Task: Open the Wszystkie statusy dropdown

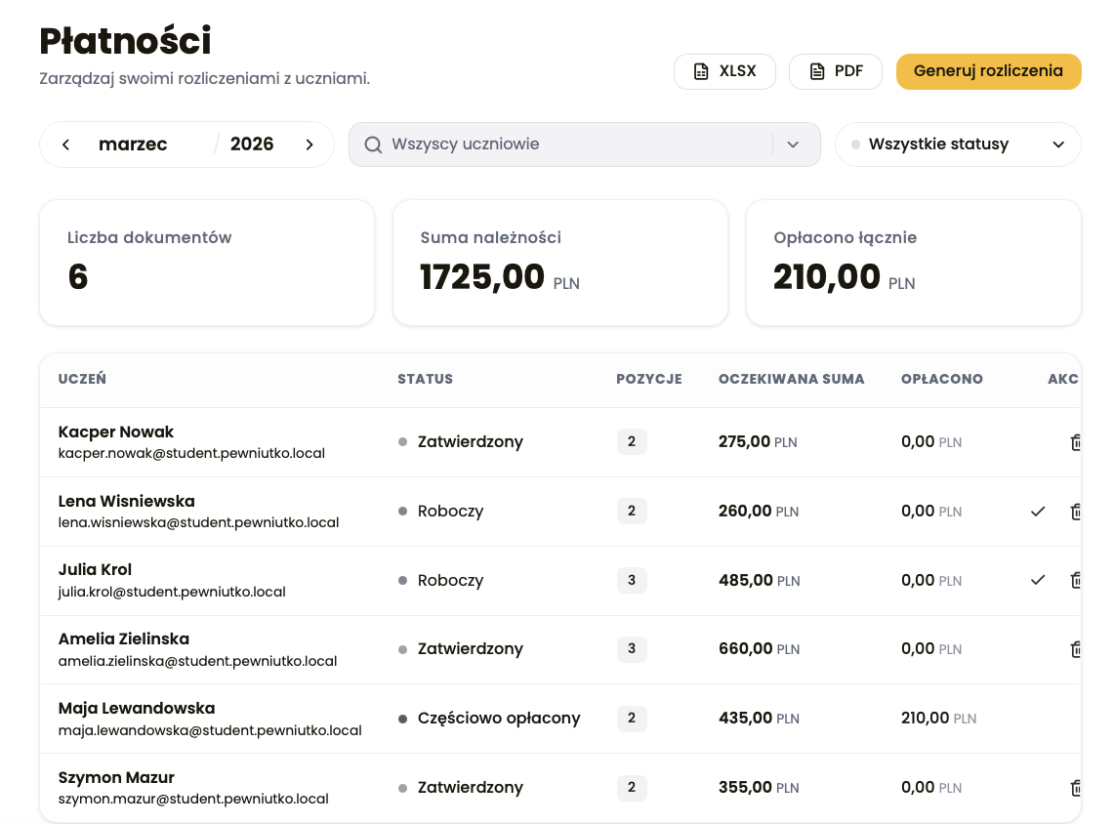Action: click(x=957, y=144)
